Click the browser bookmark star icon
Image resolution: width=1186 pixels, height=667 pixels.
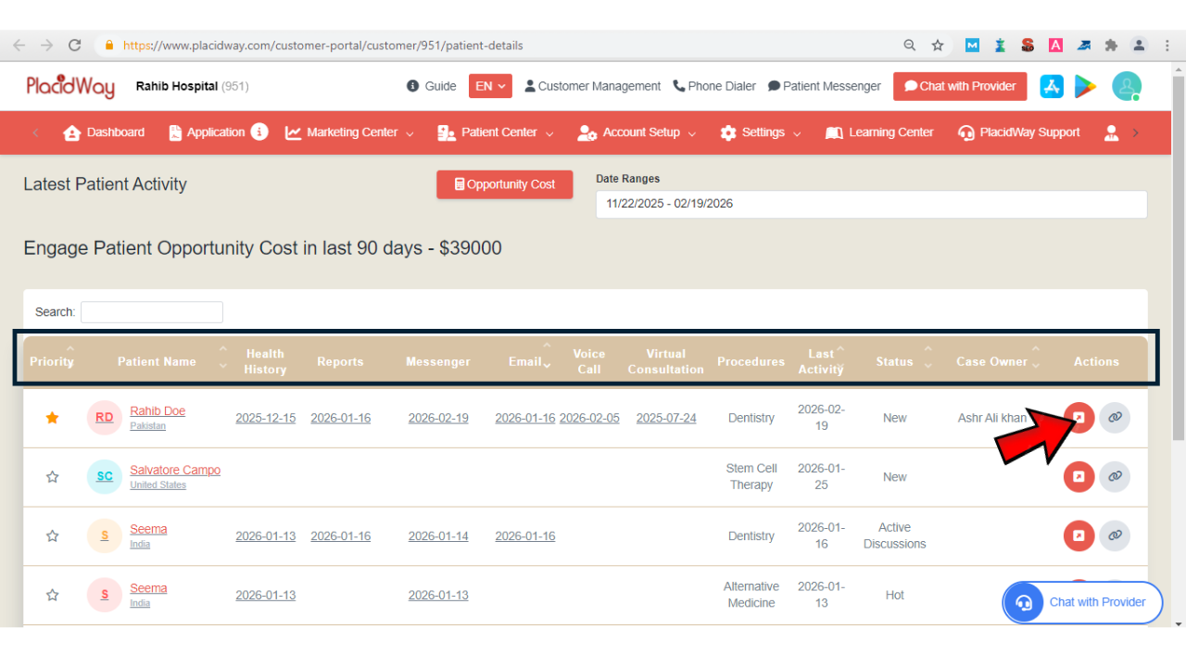[938, 45]
